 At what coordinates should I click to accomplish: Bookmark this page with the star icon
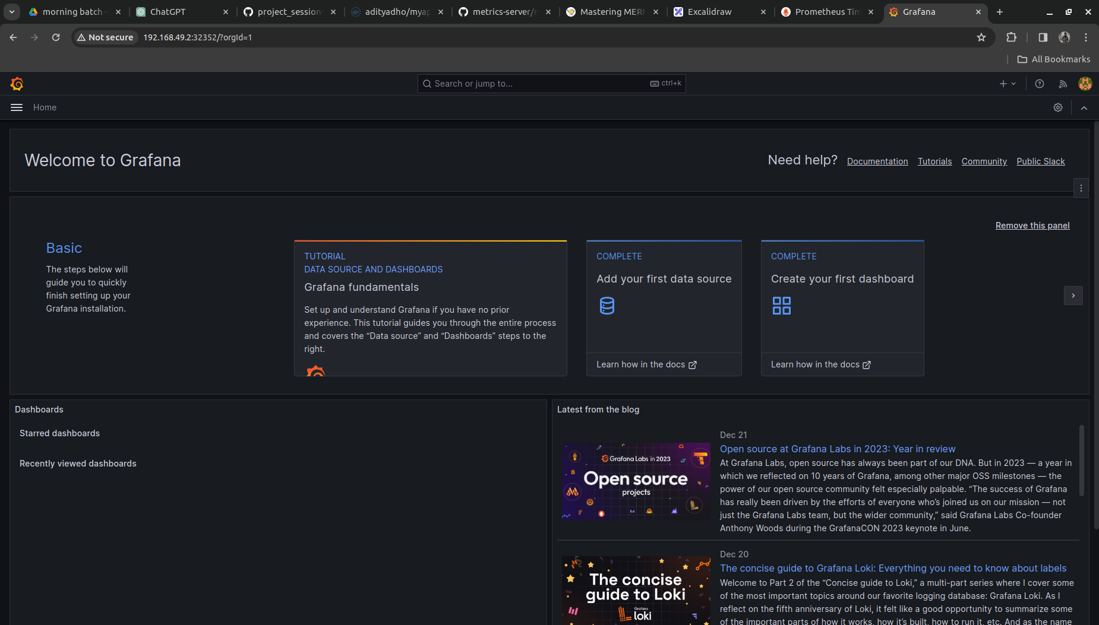click(x=981, y=37)
